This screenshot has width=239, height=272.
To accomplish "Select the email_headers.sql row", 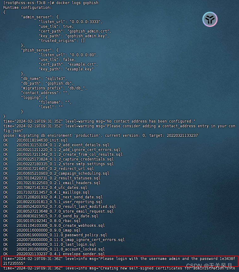I will (52, 183).
